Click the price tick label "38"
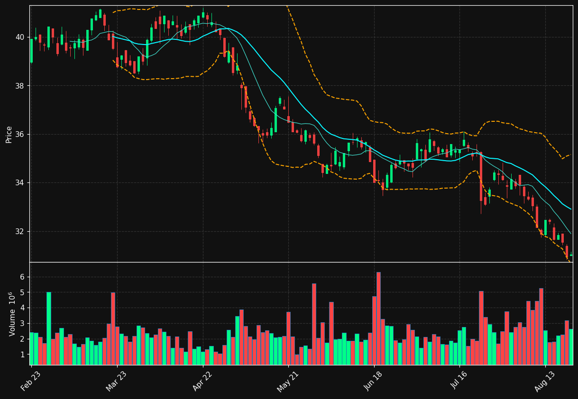The height and width of the screenshot is (399, 578). click(20, 86)
